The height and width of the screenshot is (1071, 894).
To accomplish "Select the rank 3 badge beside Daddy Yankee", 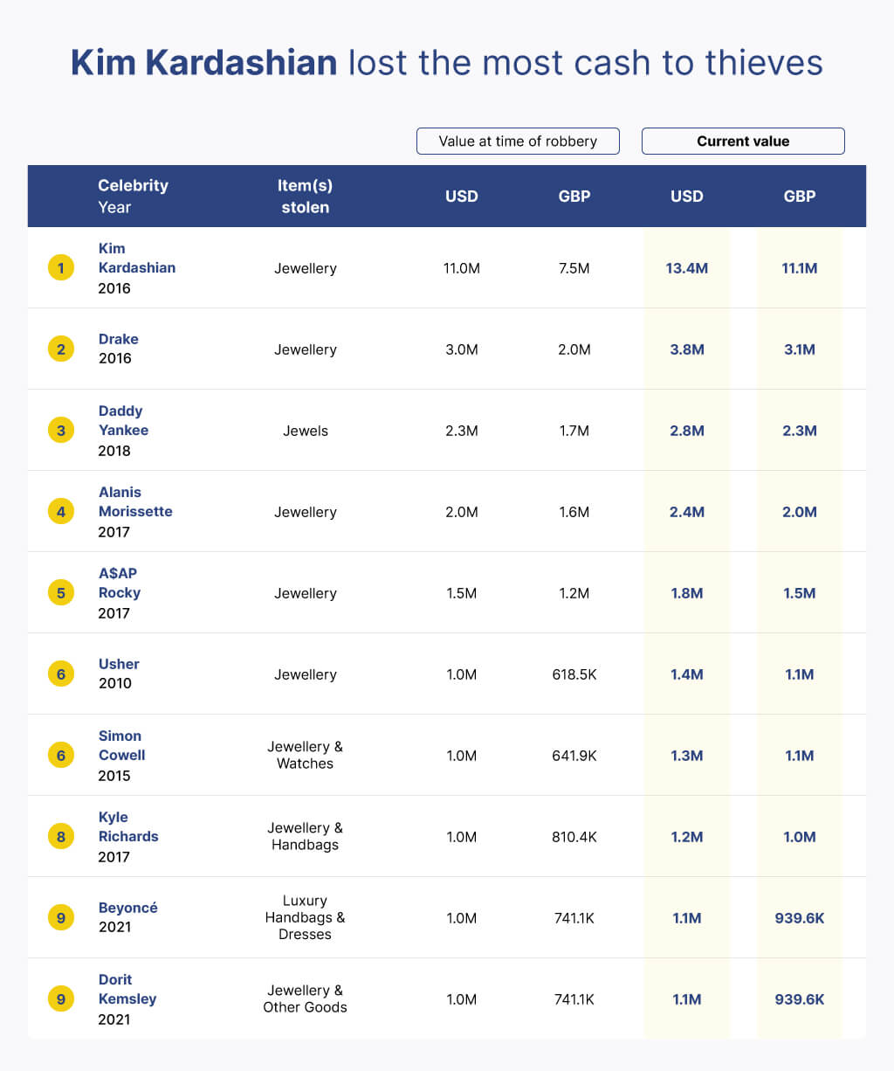I will click(x=60, y=430).
